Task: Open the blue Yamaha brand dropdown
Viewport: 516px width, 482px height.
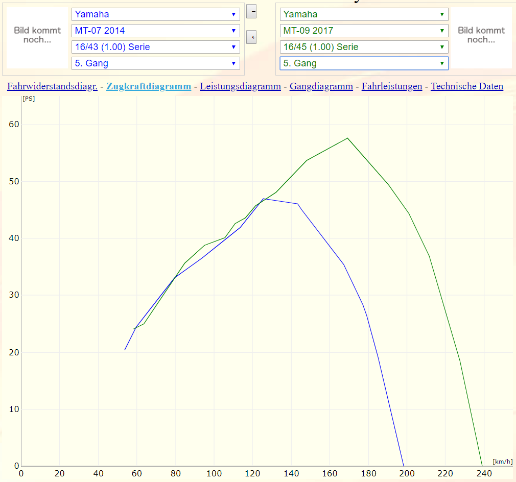Action: 155,14
